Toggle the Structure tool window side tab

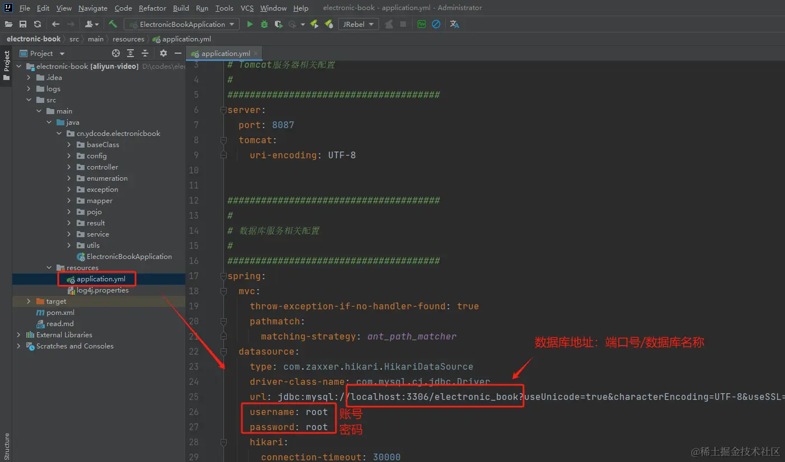coord(6,446)
